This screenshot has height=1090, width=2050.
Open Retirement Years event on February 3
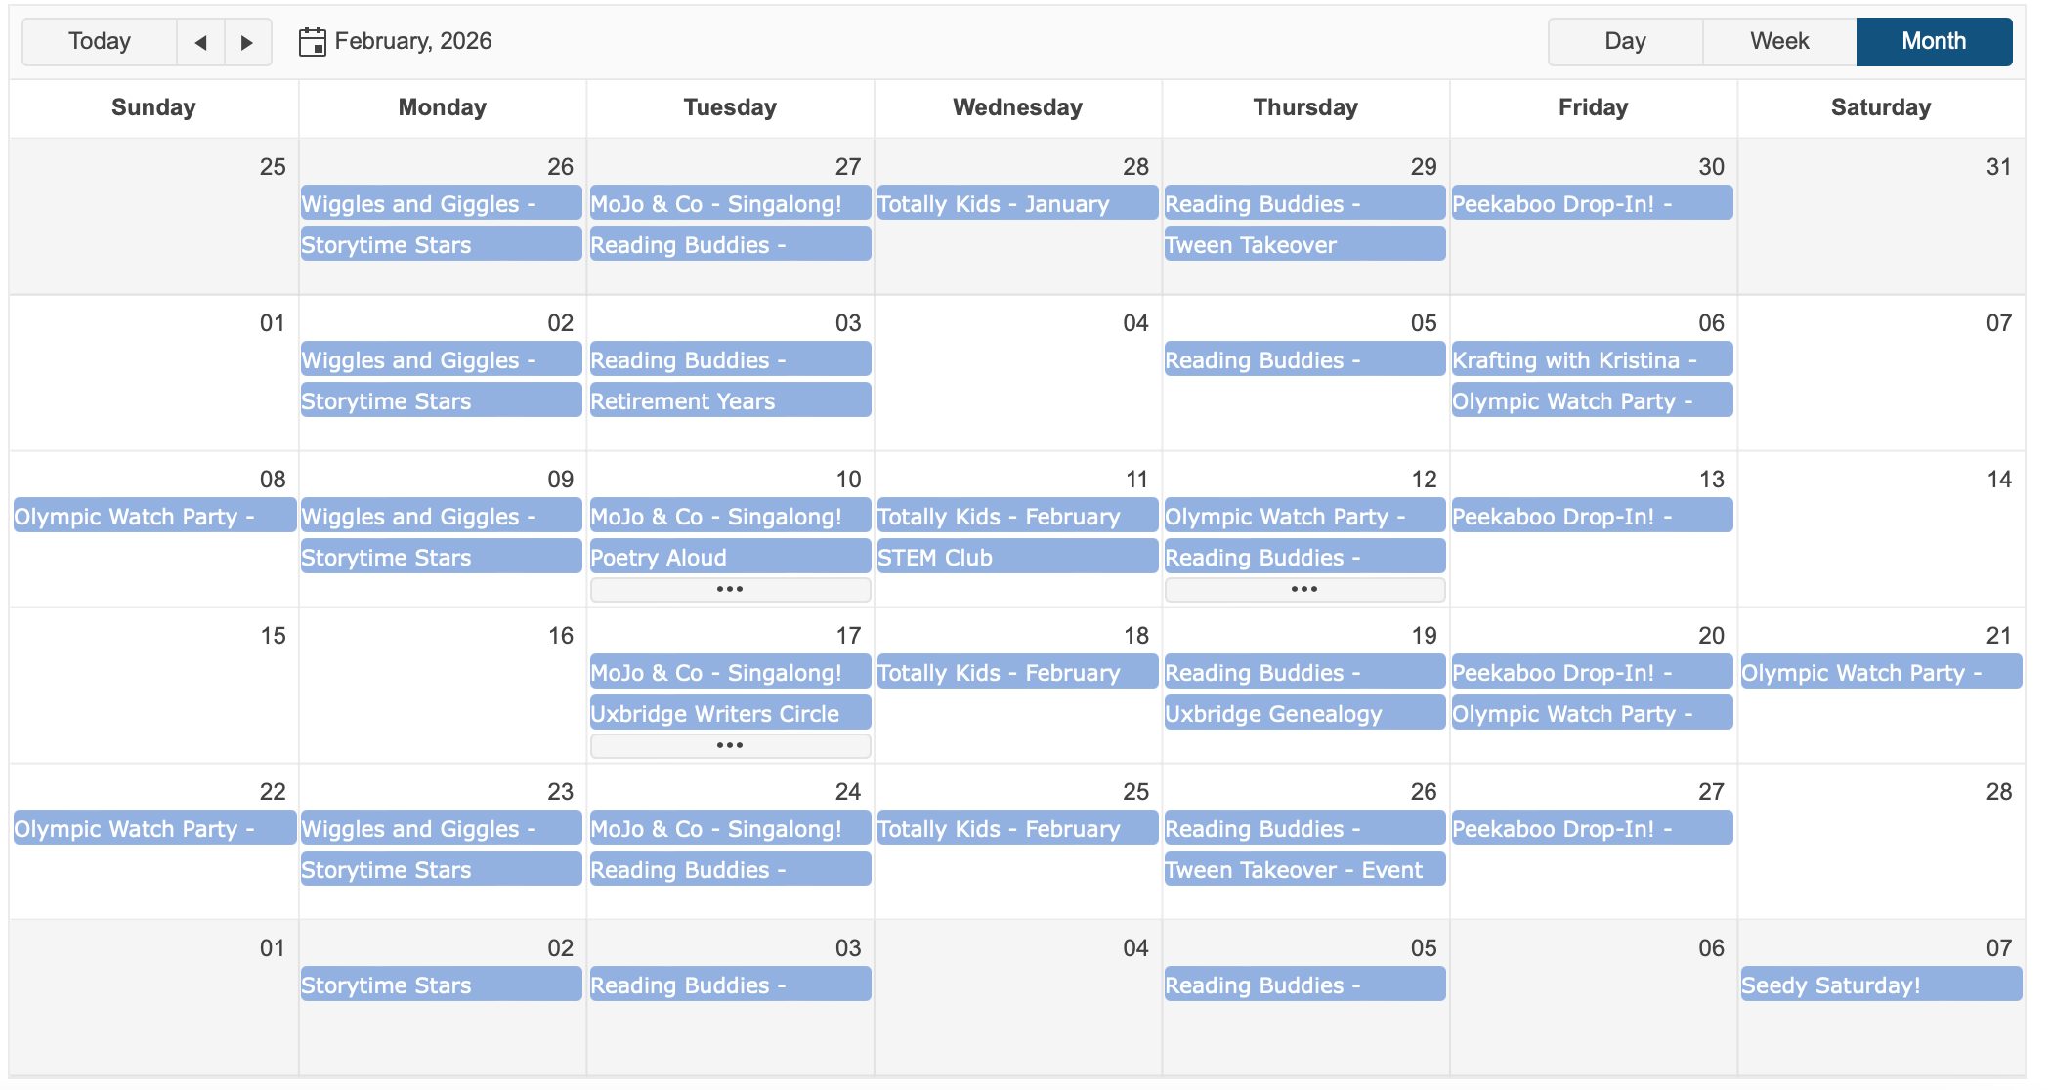pos(730,400)
